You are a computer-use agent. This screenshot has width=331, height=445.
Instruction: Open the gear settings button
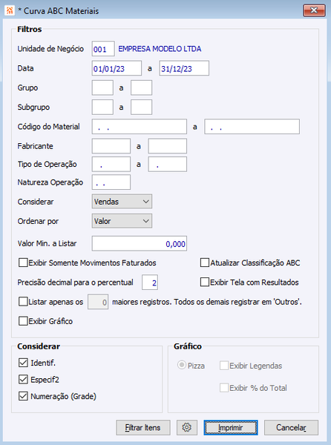(187, 427)
